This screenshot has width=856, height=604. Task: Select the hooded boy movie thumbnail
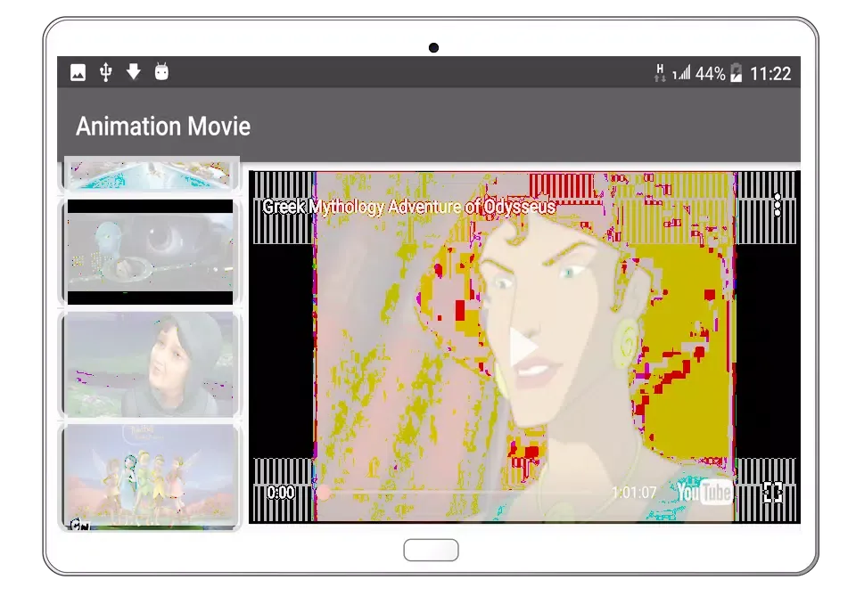(x=150, y=363)
